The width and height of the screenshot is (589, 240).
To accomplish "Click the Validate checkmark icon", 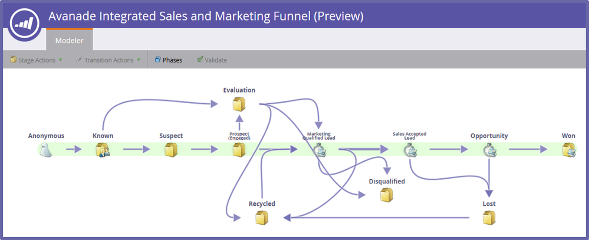I will (200, 60).
